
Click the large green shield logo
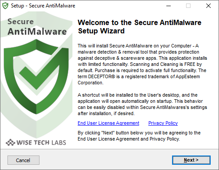click(36, 76)
